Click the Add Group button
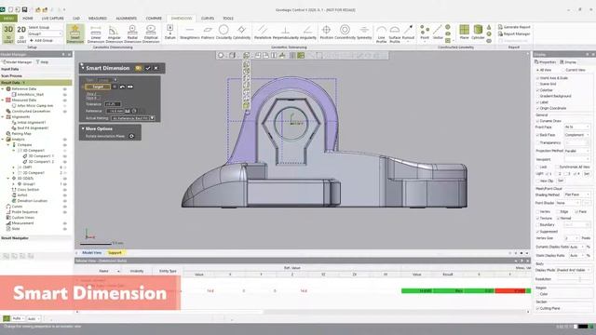The width and height of the screenshot is (596, 335). click(x=41, y=40)
